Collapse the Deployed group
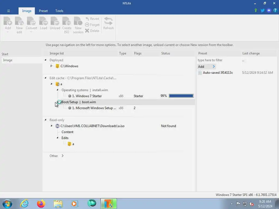Screen dimensions: 279x209 click(x=46, y=60)
